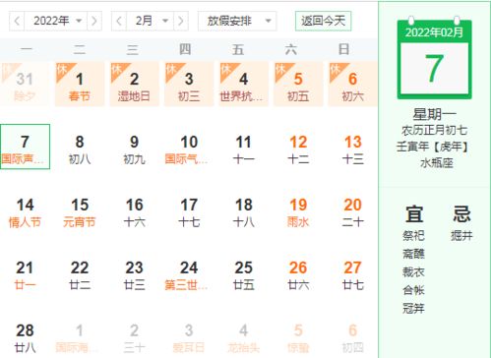The width and height of the screenshot is (491, 358).
Task: Click 裁衣 in the 宜 list
Action: point(413,272)
